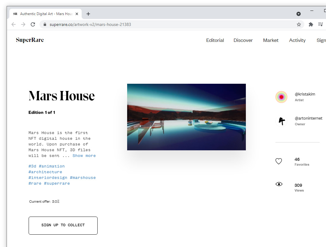Click the Sign in nav link
The width and height of the screenshot is (326, 247).
tap(321, 40)
